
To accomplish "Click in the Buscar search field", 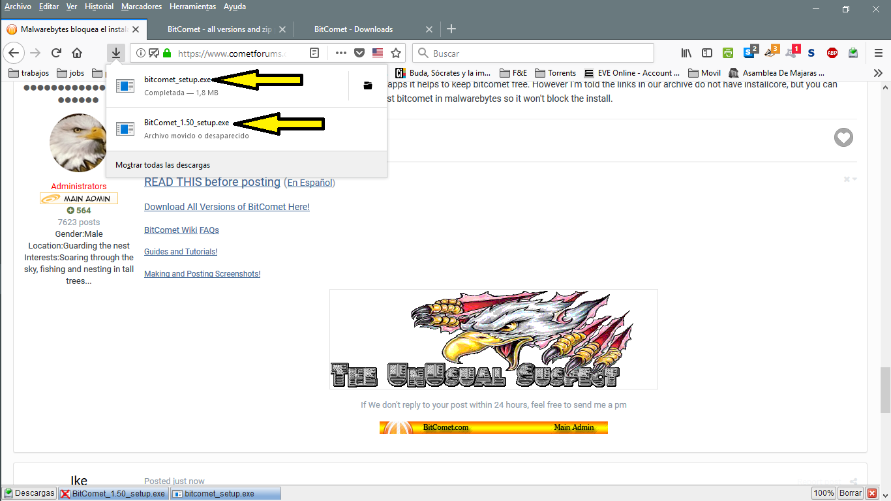I will point(535,53).
